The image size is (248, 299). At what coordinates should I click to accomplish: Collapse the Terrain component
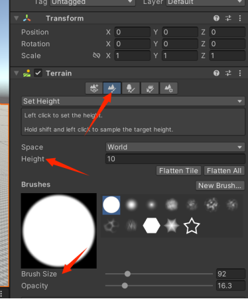[x=16, y=73]
